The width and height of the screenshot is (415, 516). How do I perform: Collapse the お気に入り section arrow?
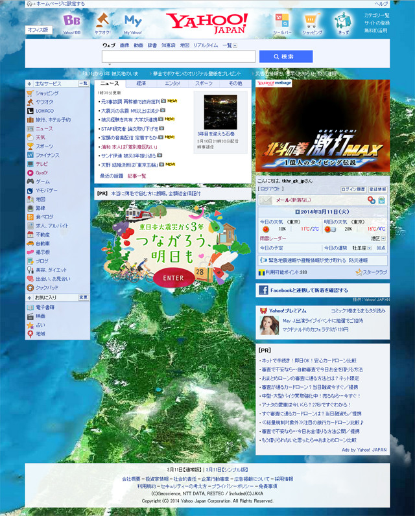click(29, 298)
